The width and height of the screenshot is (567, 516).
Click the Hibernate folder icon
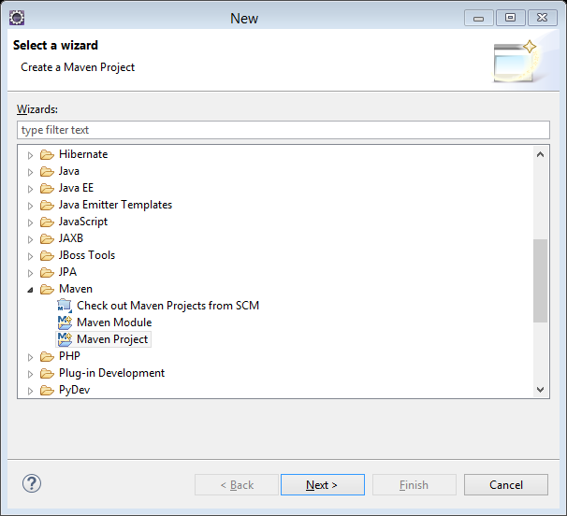click(47, 154)
